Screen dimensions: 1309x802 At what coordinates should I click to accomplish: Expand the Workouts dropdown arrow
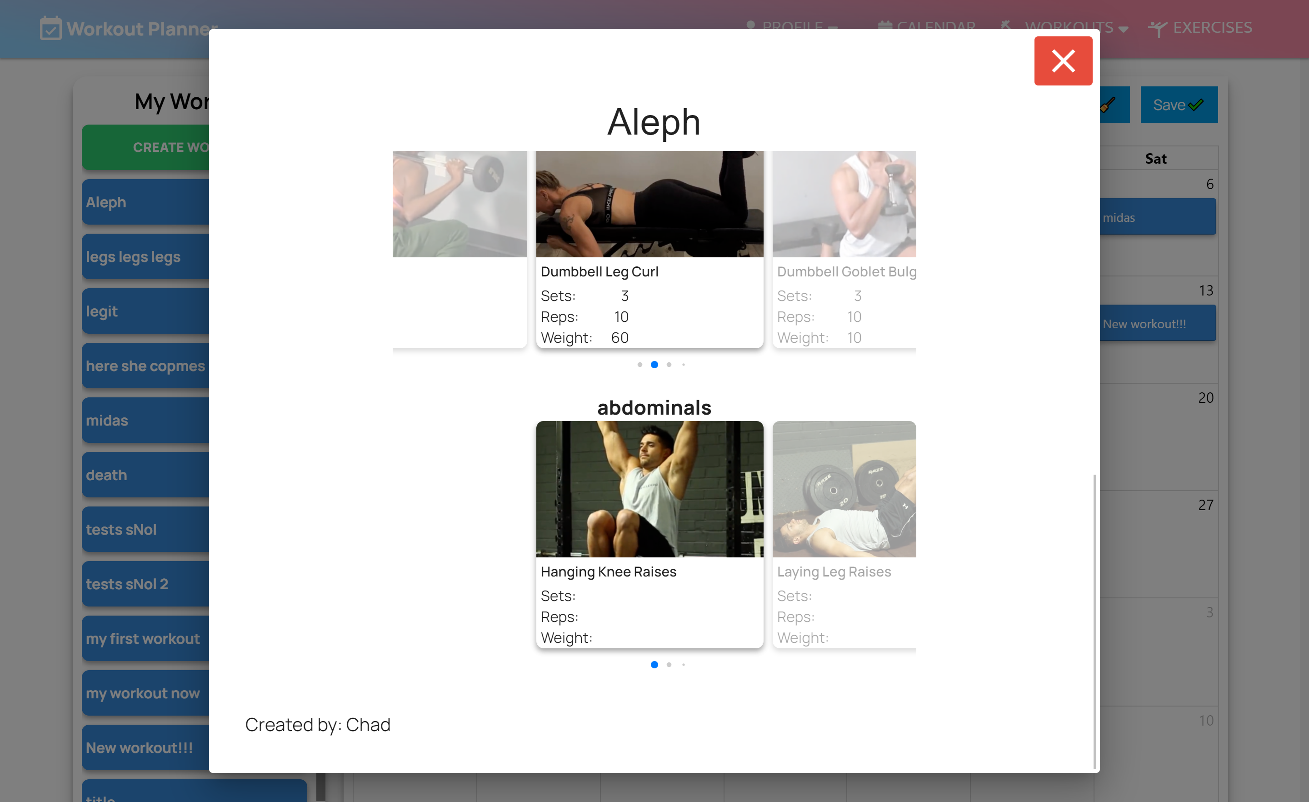click(x=1123, y=29)
